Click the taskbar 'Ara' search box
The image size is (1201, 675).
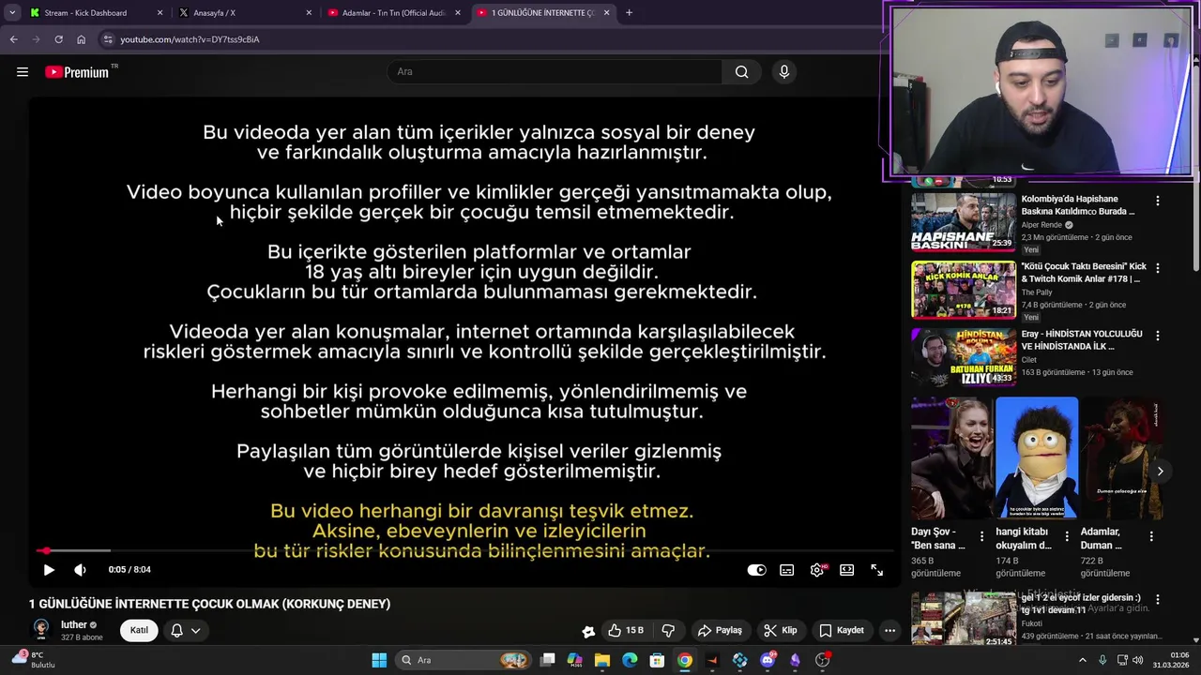[463, 660]
